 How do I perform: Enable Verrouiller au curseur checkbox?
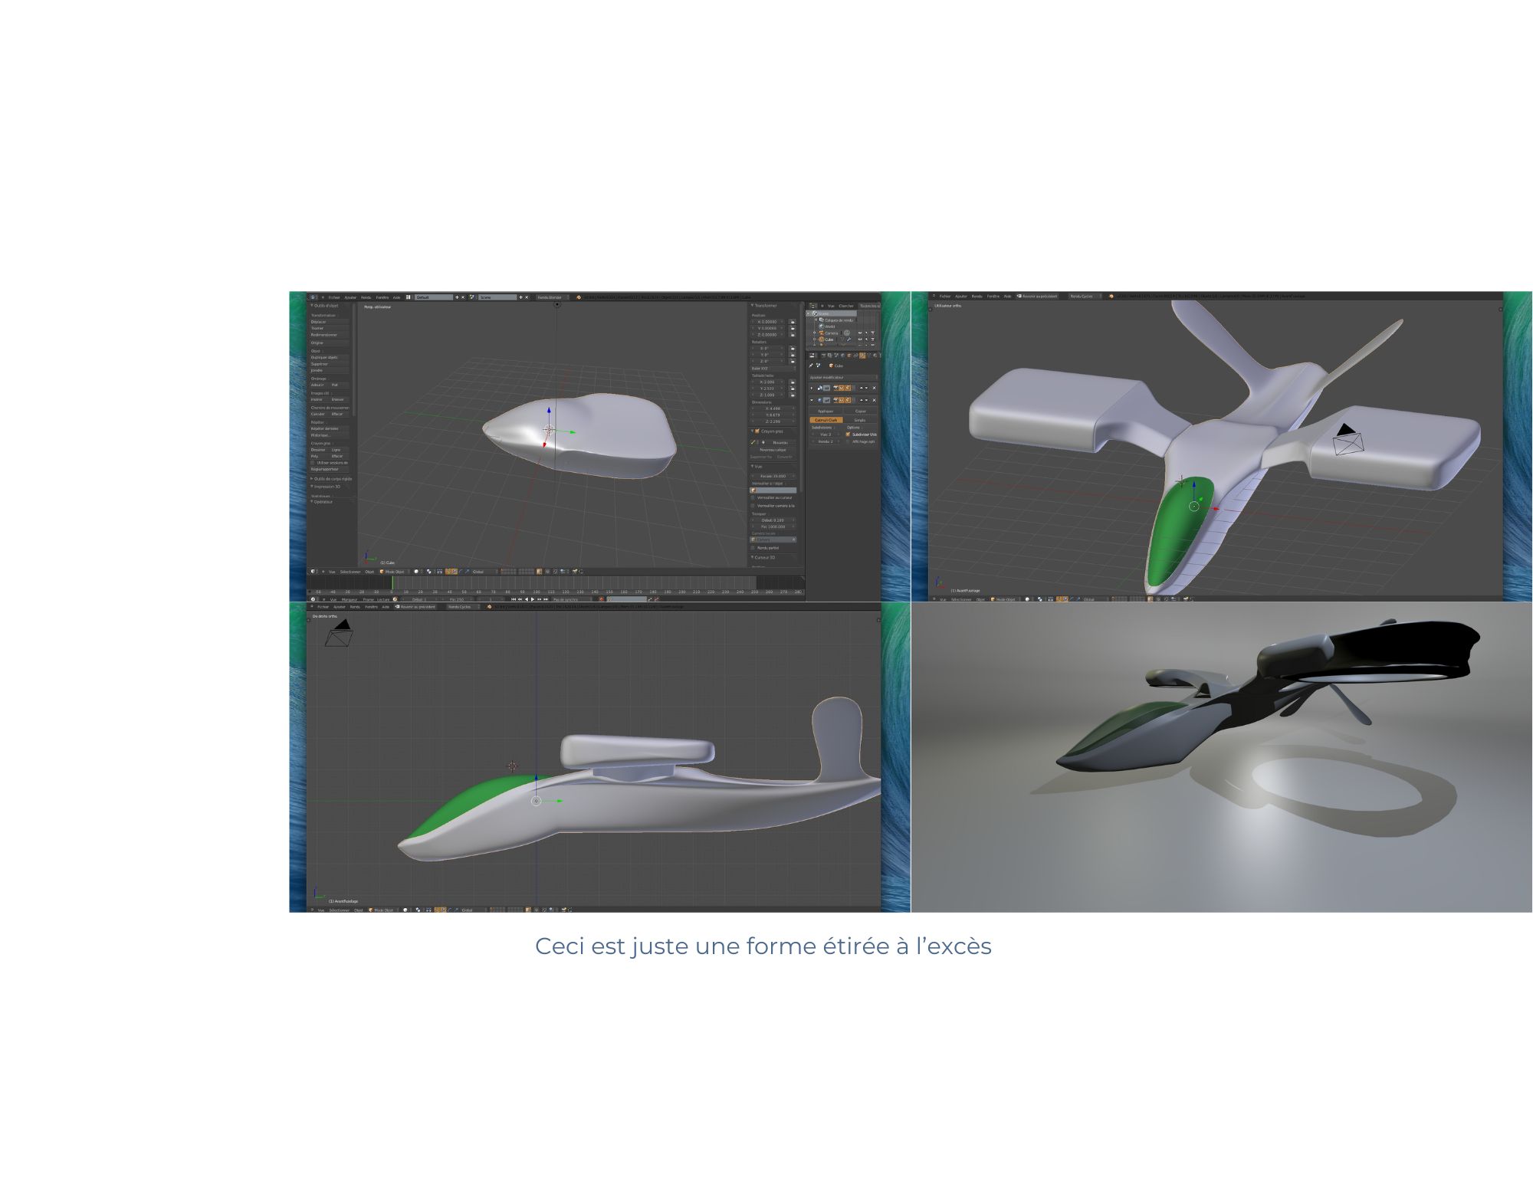coord(753,497)
